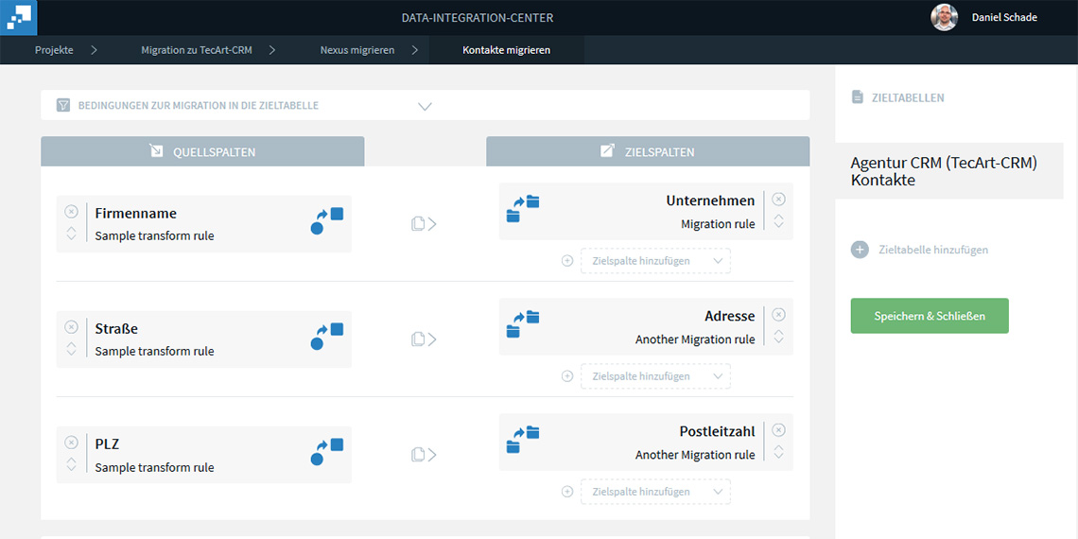The image size is (1078, 539).
Task: Go to Projekte breadcrumb
Action: (x=54, y=50)
